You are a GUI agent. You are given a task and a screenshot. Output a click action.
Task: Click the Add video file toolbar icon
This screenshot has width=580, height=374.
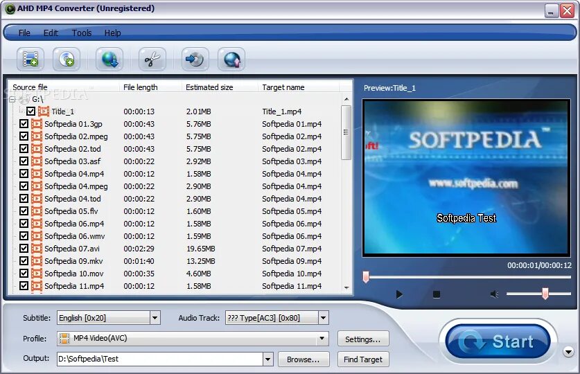(30, 59)
